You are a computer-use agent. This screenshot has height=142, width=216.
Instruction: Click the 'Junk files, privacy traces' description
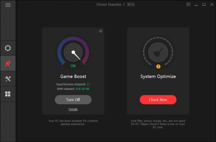click(x=158, y=124)
